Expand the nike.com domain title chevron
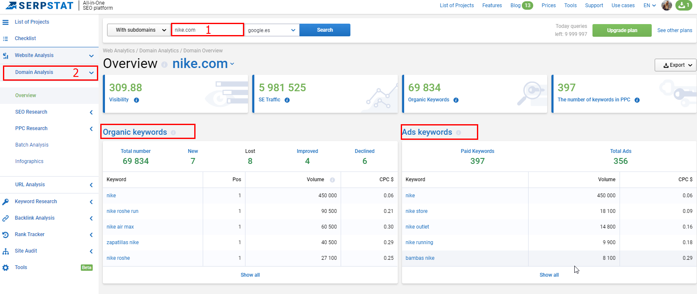The width and height of the screenshot is (697, 294). [x=232, y=64]
